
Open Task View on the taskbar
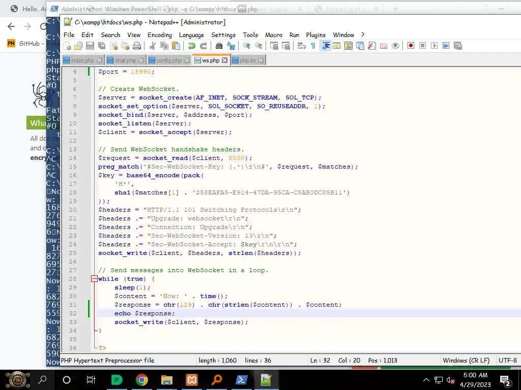[x=91, y=380]
